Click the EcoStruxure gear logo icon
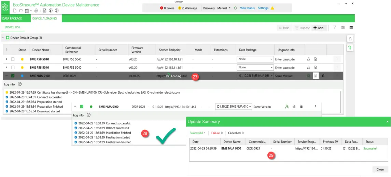Image resolution: width=391 pixels, height=177 pixels. point(5,7)
